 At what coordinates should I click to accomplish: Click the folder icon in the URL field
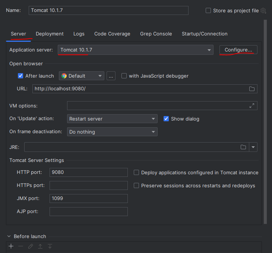(x=252, y=89)
